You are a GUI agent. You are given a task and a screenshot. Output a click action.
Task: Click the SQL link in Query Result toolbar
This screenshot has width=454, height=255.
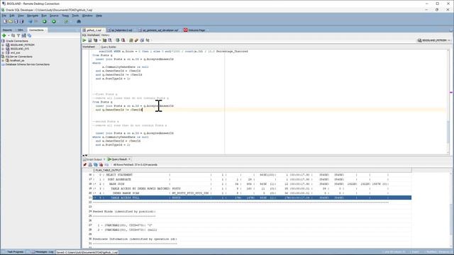(x=106, y=165)
